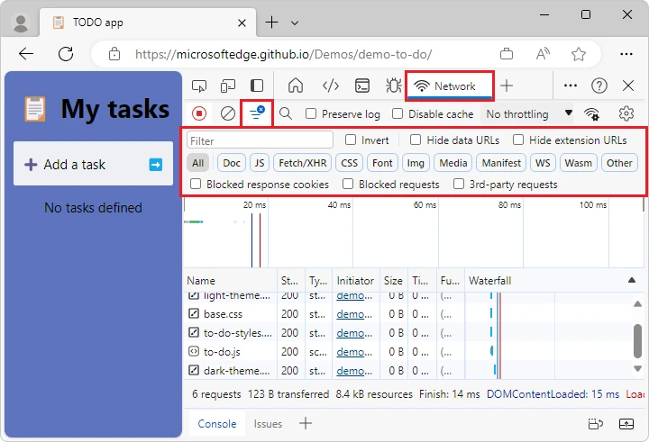Open the browser tab search chevron
The height and width of the screenshot is (442, 649).
coord(295,23)
